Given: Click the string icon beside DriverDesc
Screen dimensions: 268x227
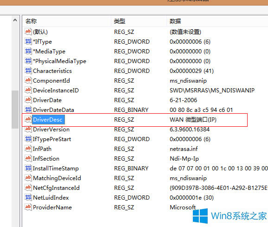Looking at the screenshot, I should point(28,119).
